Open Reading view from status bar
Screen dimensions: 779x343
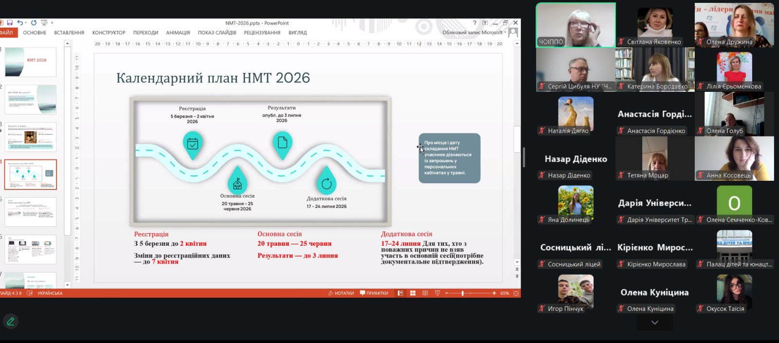click(x=425, y=293)
